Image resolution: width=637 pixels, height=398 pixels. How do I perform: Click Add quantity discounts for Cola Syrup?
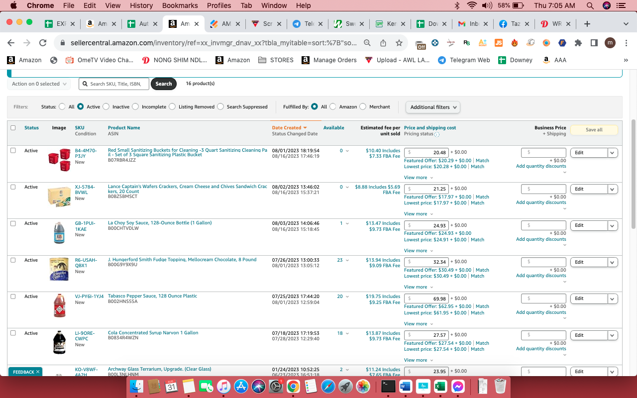pyautogui.click(x=541, y=349)
